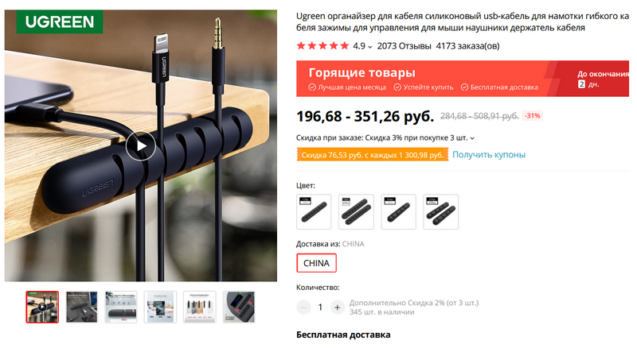This screenshot has height=348, width=637.
Task: Play the product video on main image
Action: point(141,146)
